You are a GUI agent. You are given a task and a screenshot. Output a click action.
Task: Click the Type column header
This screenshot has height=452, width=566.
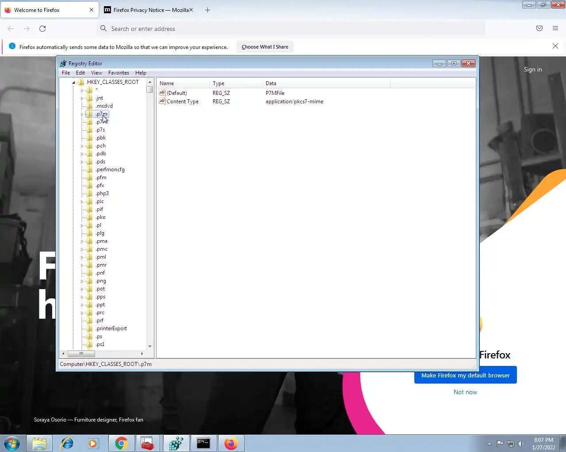point(236,83)
